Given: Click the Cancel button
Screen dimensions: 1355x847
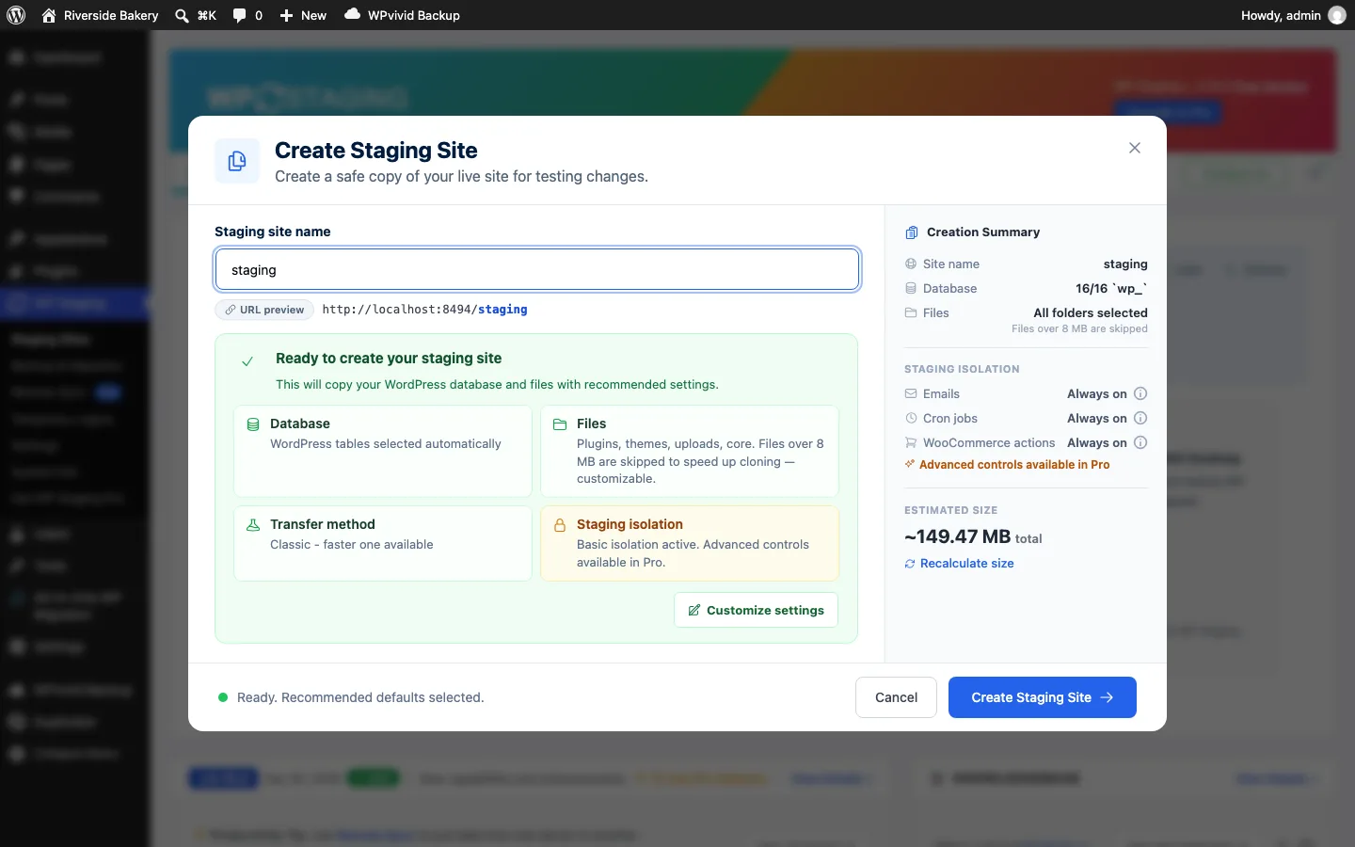Looking at the screenshot, I should [x=896, y=697].
